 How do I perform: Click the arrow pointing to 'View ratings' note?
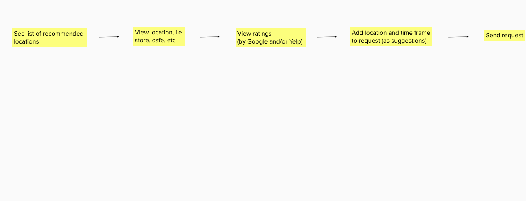coord(209,37)
